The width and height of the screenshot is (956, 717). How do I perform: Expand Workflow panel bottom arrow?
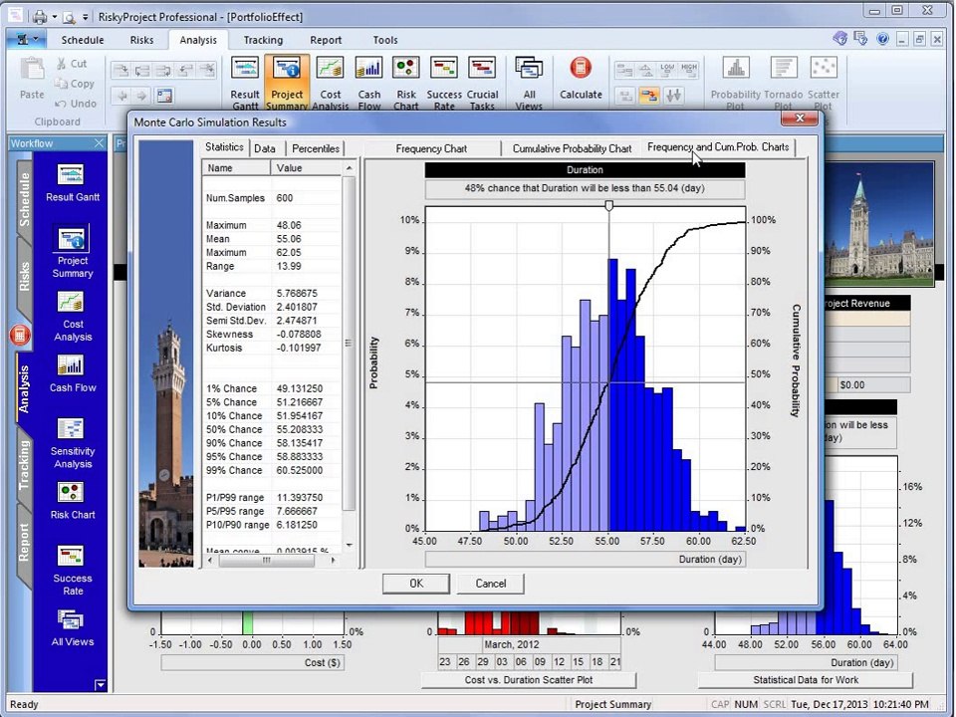(x=101, y=685)
